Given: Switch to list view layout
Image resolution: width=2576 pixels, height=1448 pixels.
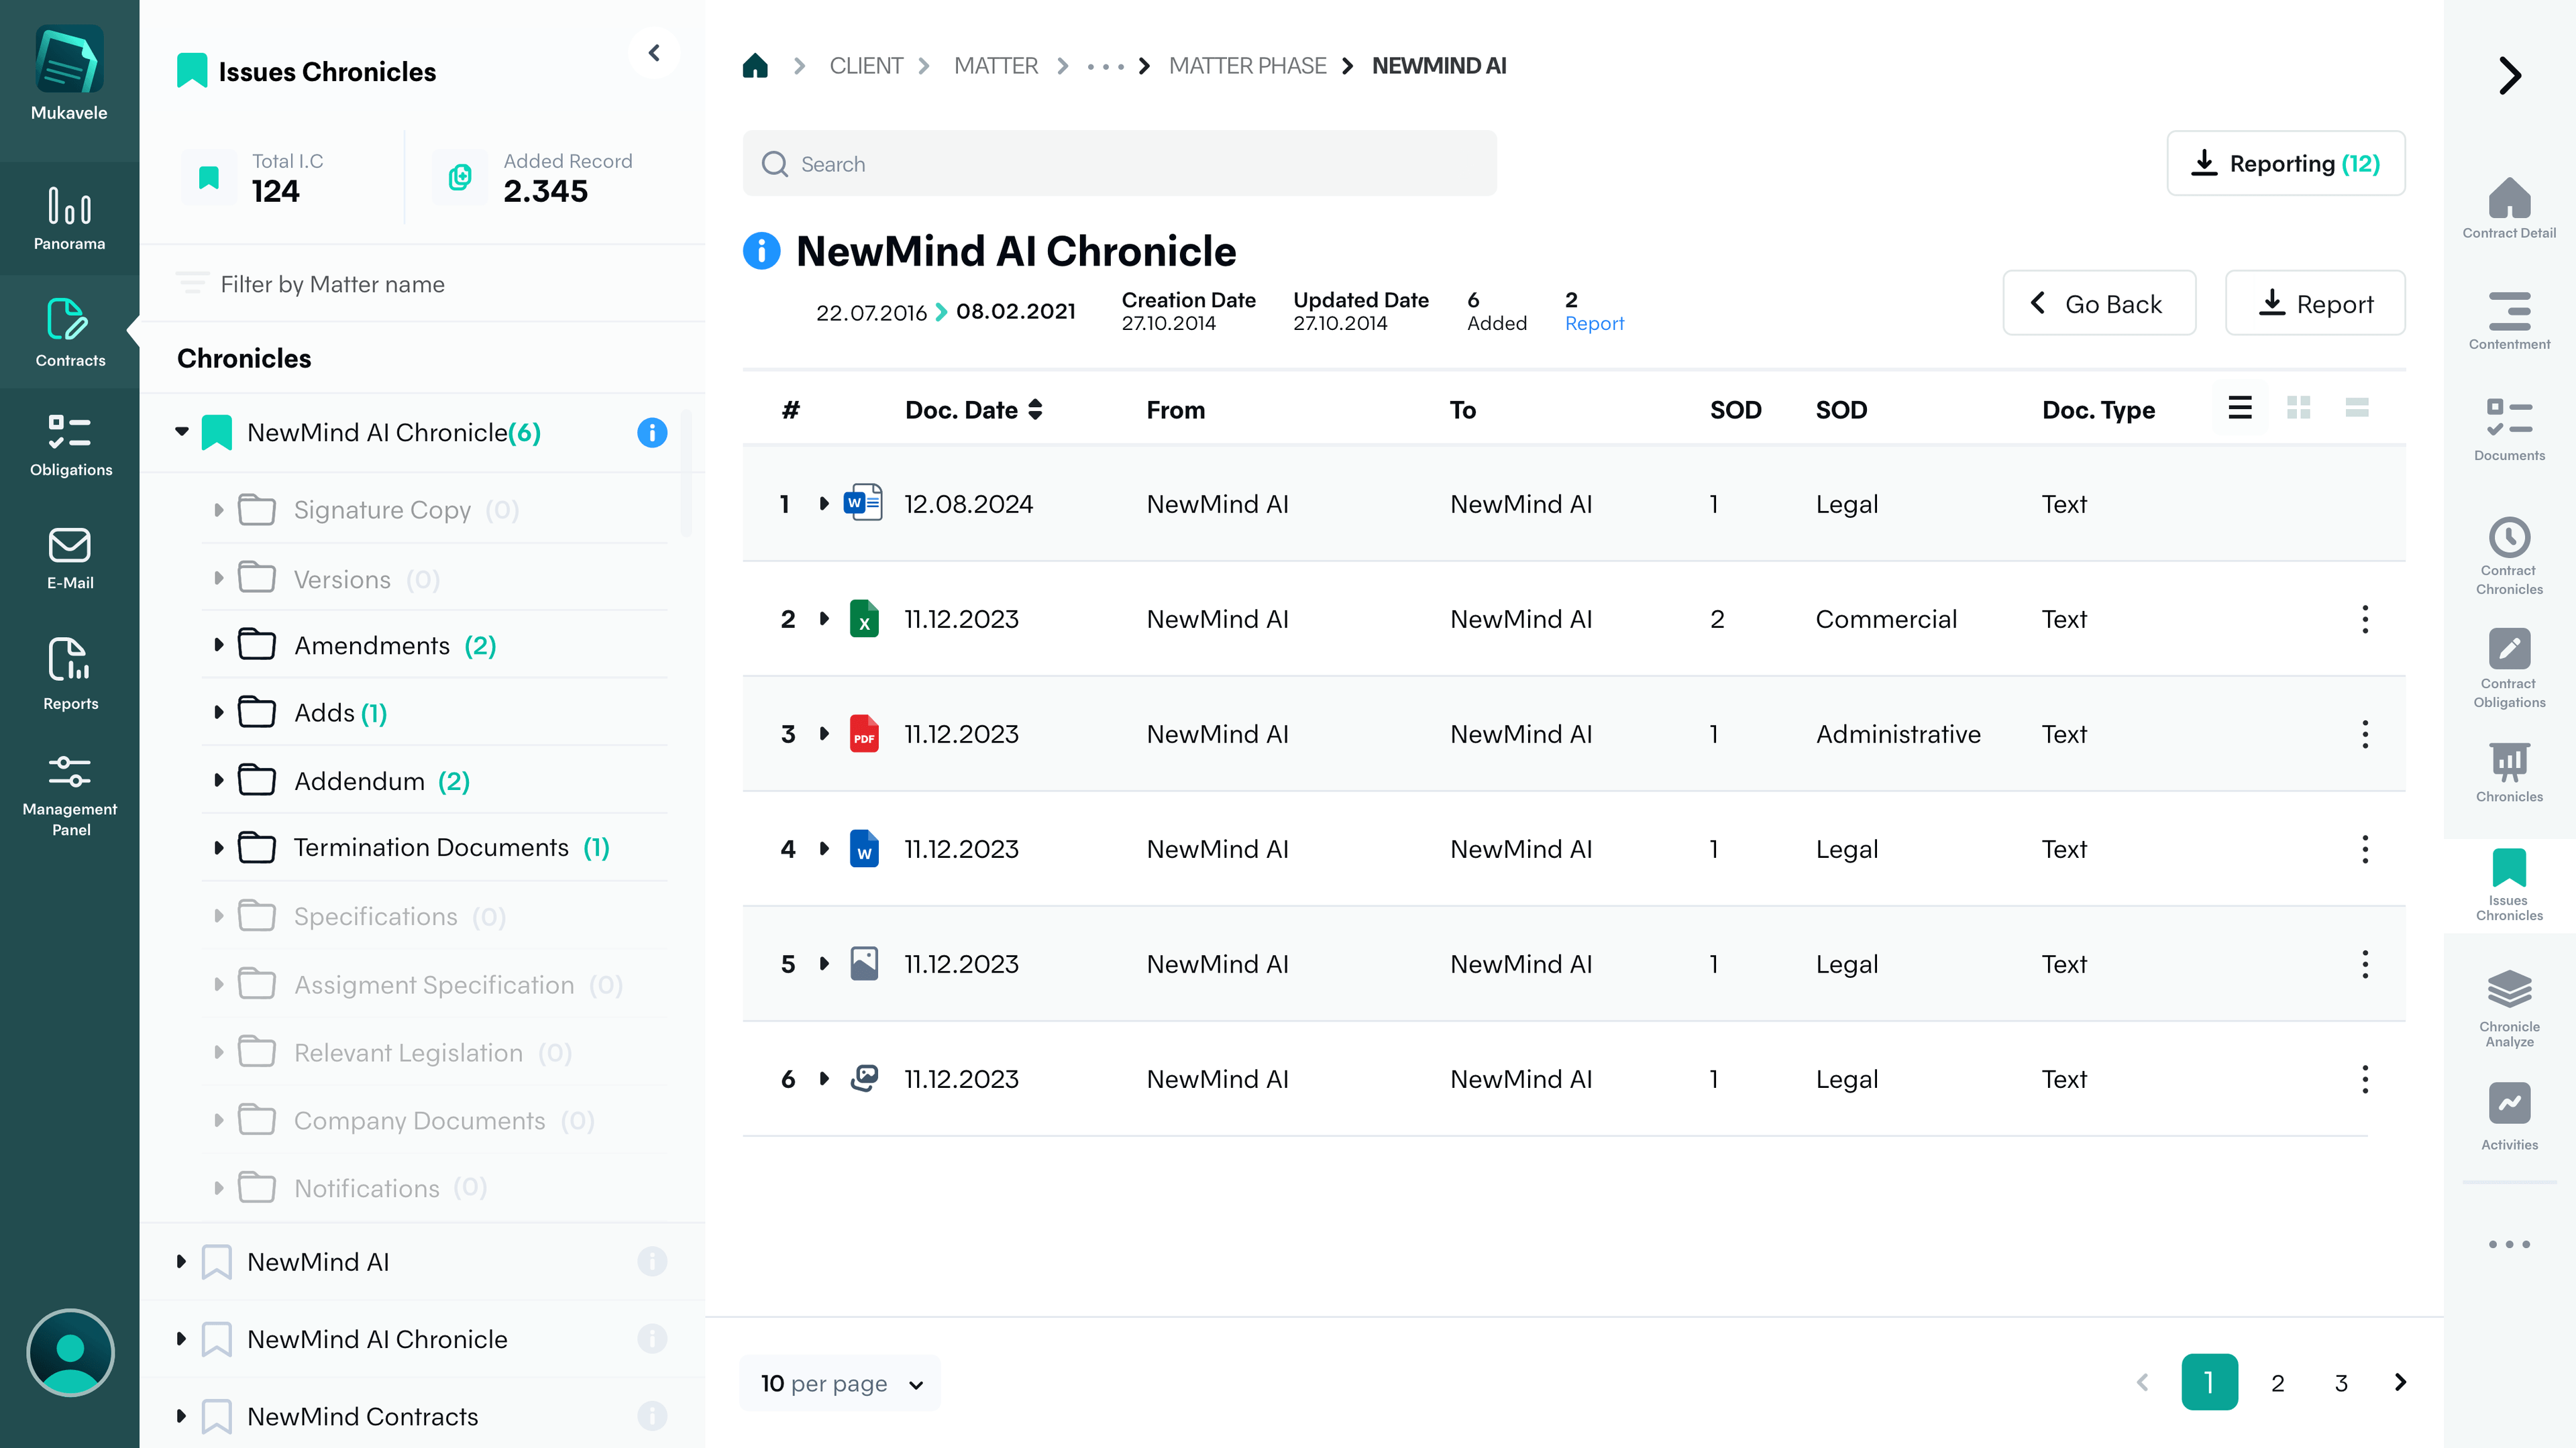Looking at the screenshot, I should click(x=2239, y=408).
